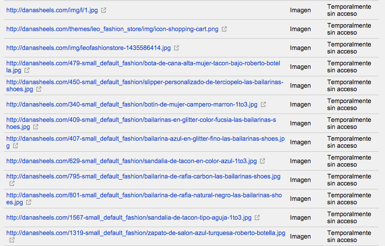Select 'Imagen' in the icon-shopping-cart.png row
Viewport: 385px width, 246px height.
click(x=300, y=29)
